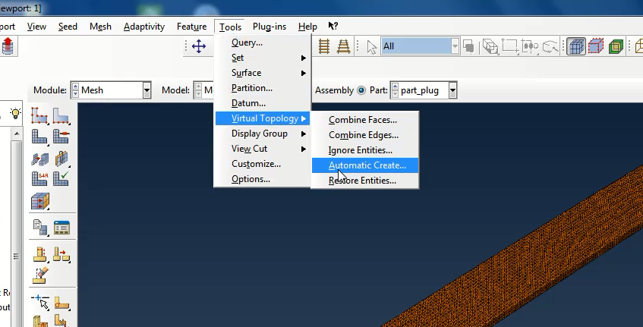Click the Verify Mesh checkmark icon
643x327 pixels.
(x=61, y=179)
